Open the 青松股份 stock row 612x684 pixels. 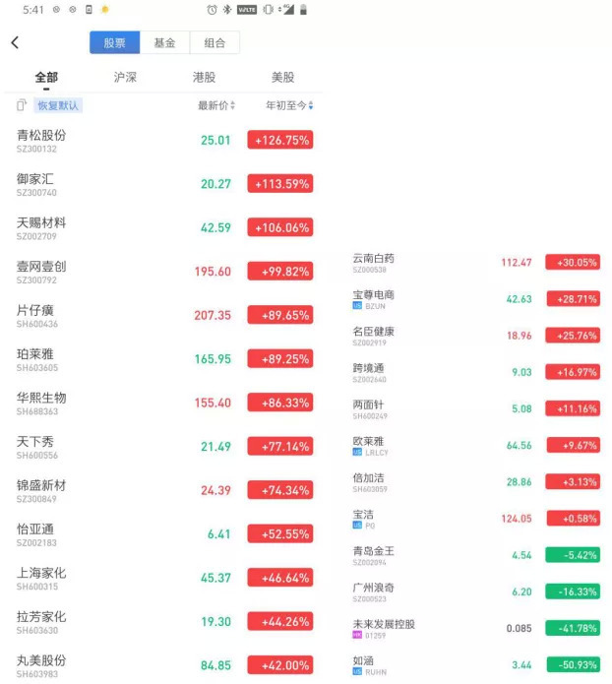click(164, 141)
